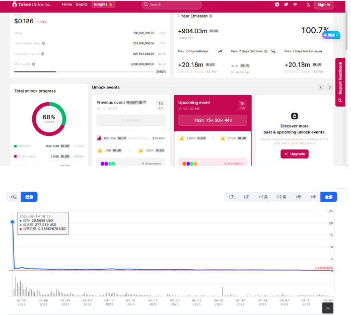Click the red Total Locked legend swatch

(15, 156)
